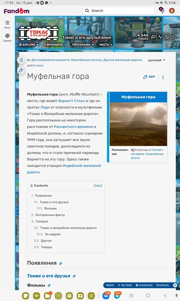Open the recent wiki activity pulse icon
Viewport: 180px width, 301px height.
tap(160, 37)
